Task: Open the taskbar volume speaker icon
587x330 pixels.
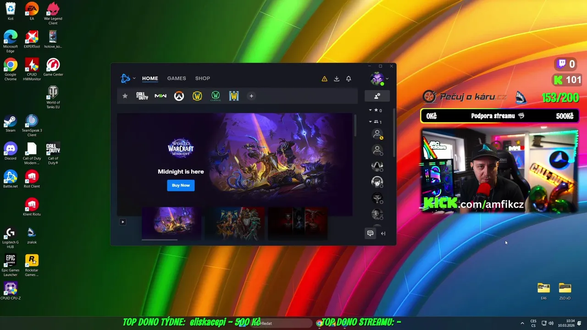Action: coord(551,323)
